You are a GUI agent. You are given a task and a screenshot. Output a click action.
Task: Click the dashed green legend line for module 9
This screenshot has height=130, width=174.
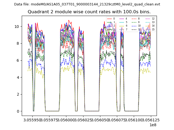click(134, 22)
